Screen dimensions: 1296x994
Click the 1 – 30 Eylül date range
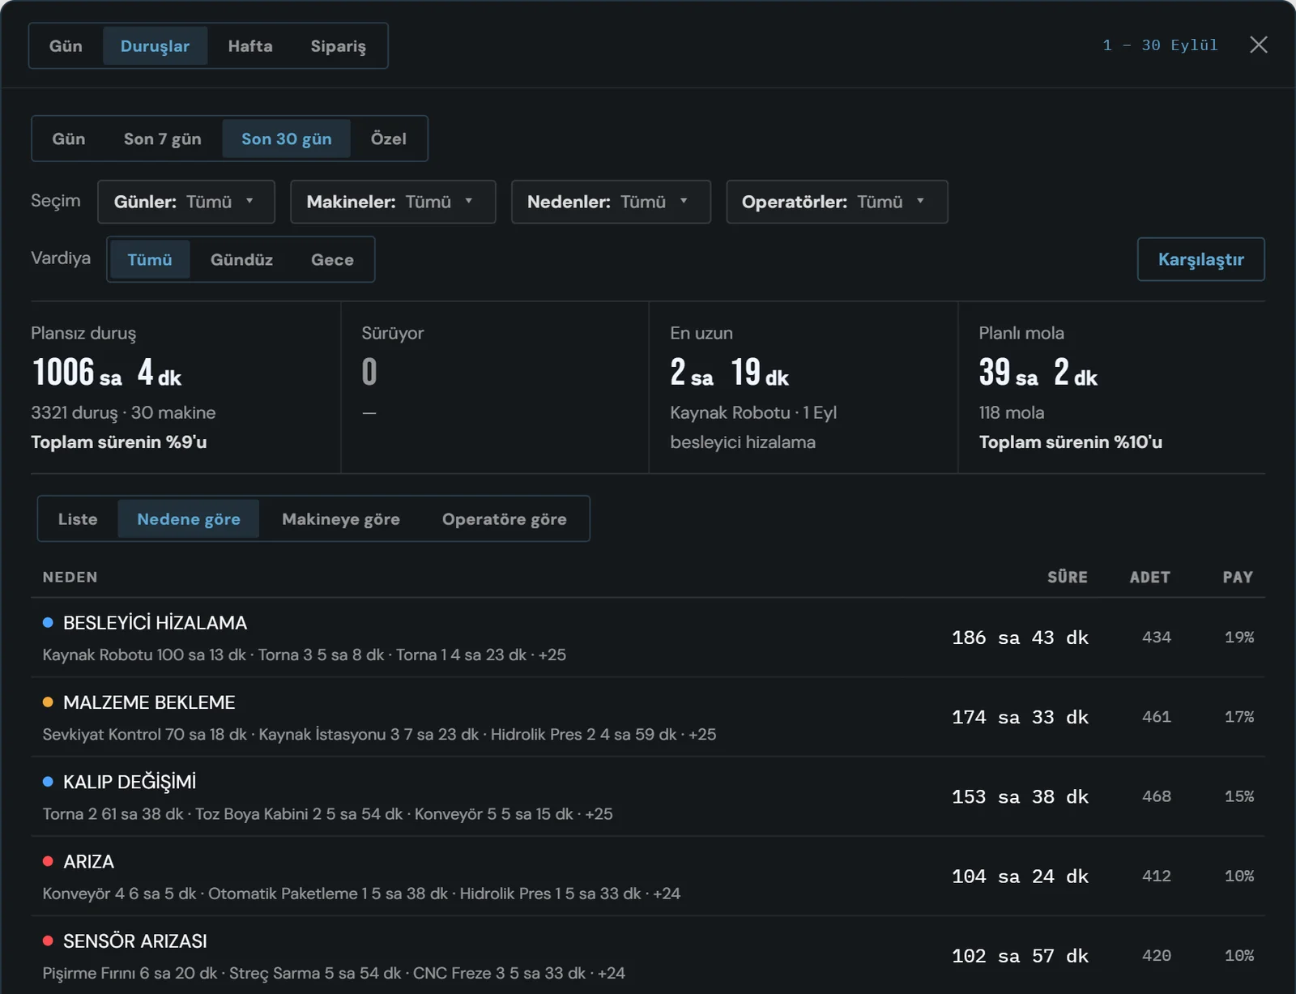pyautogui.click(x=1160, y=45)
